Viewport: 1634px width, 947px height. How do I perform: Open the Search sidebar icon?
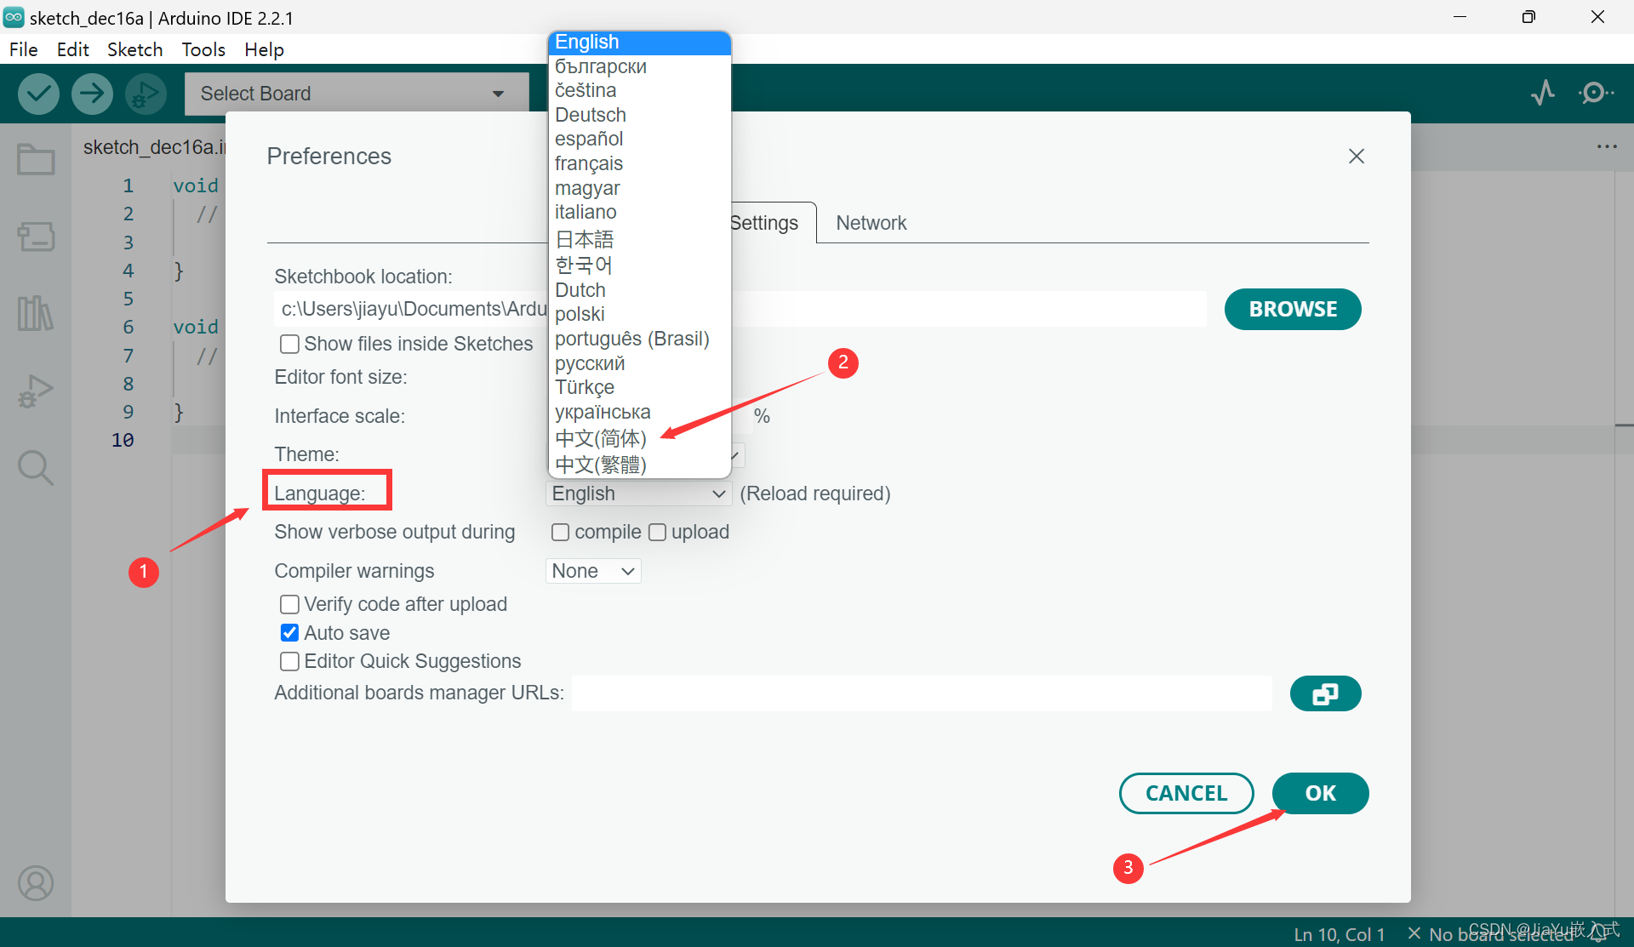pos(36,468)
